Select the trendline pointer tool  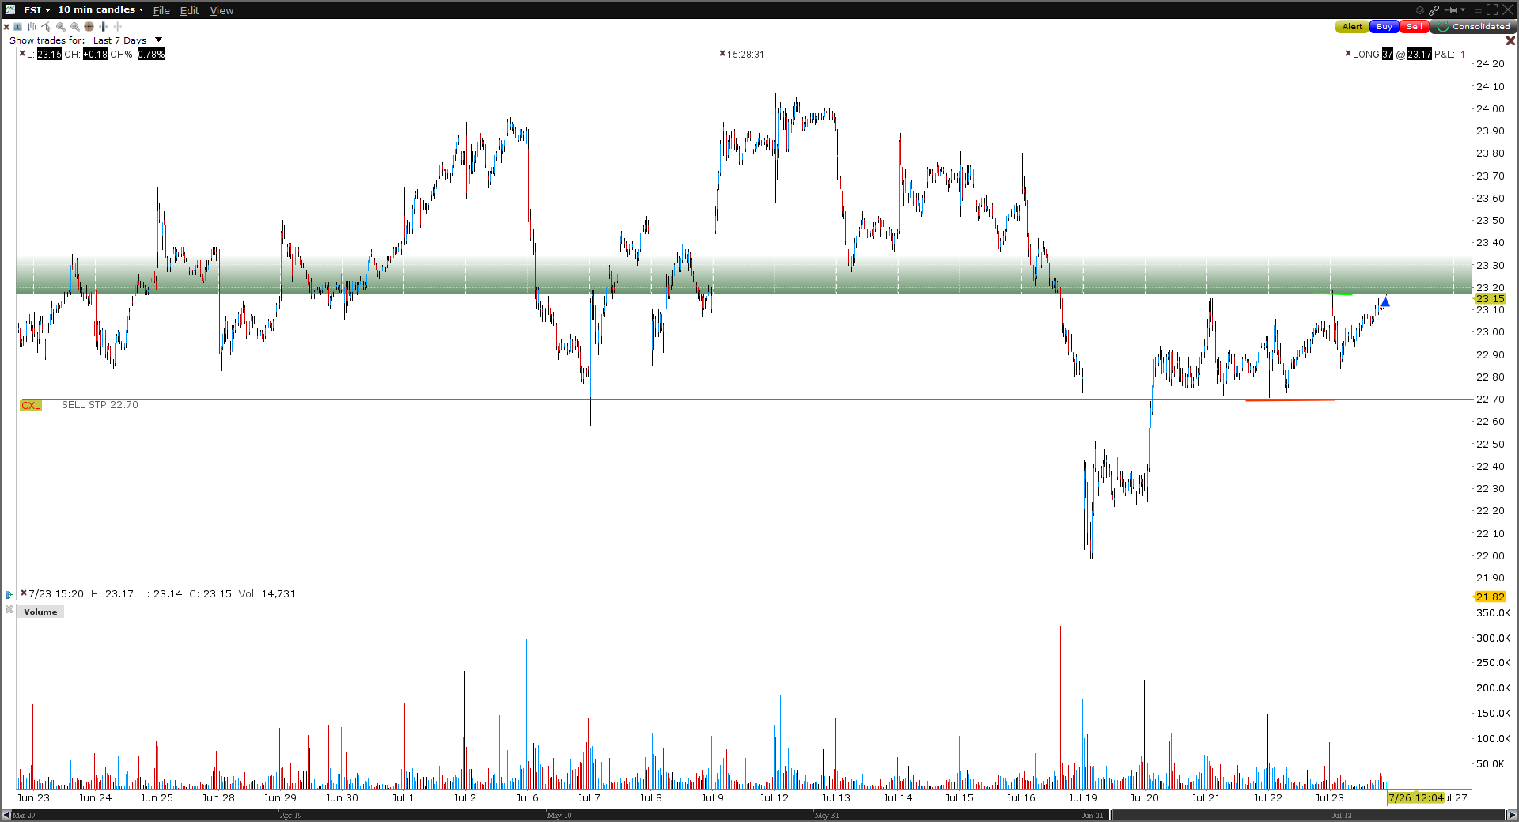(46, 27)
